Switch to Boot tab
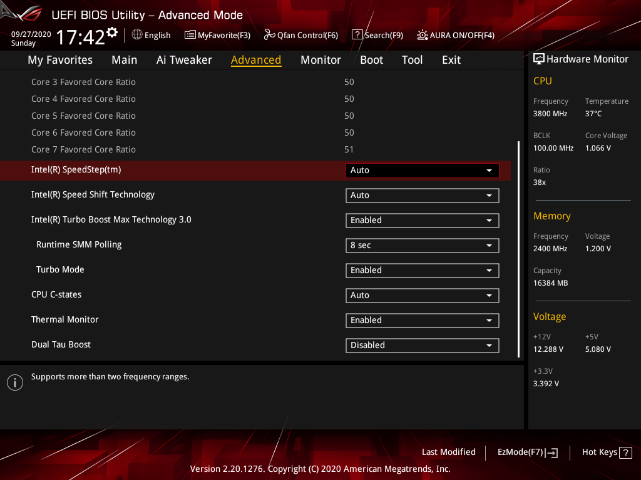641x480 pixels. point(371,60)
